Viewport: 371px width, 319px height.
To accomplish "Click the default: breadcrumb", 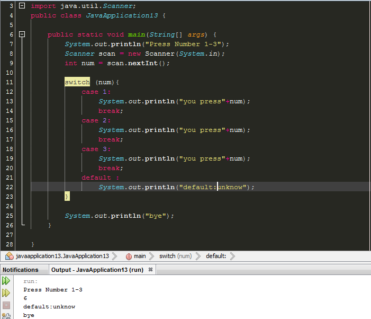I will 216,256.
